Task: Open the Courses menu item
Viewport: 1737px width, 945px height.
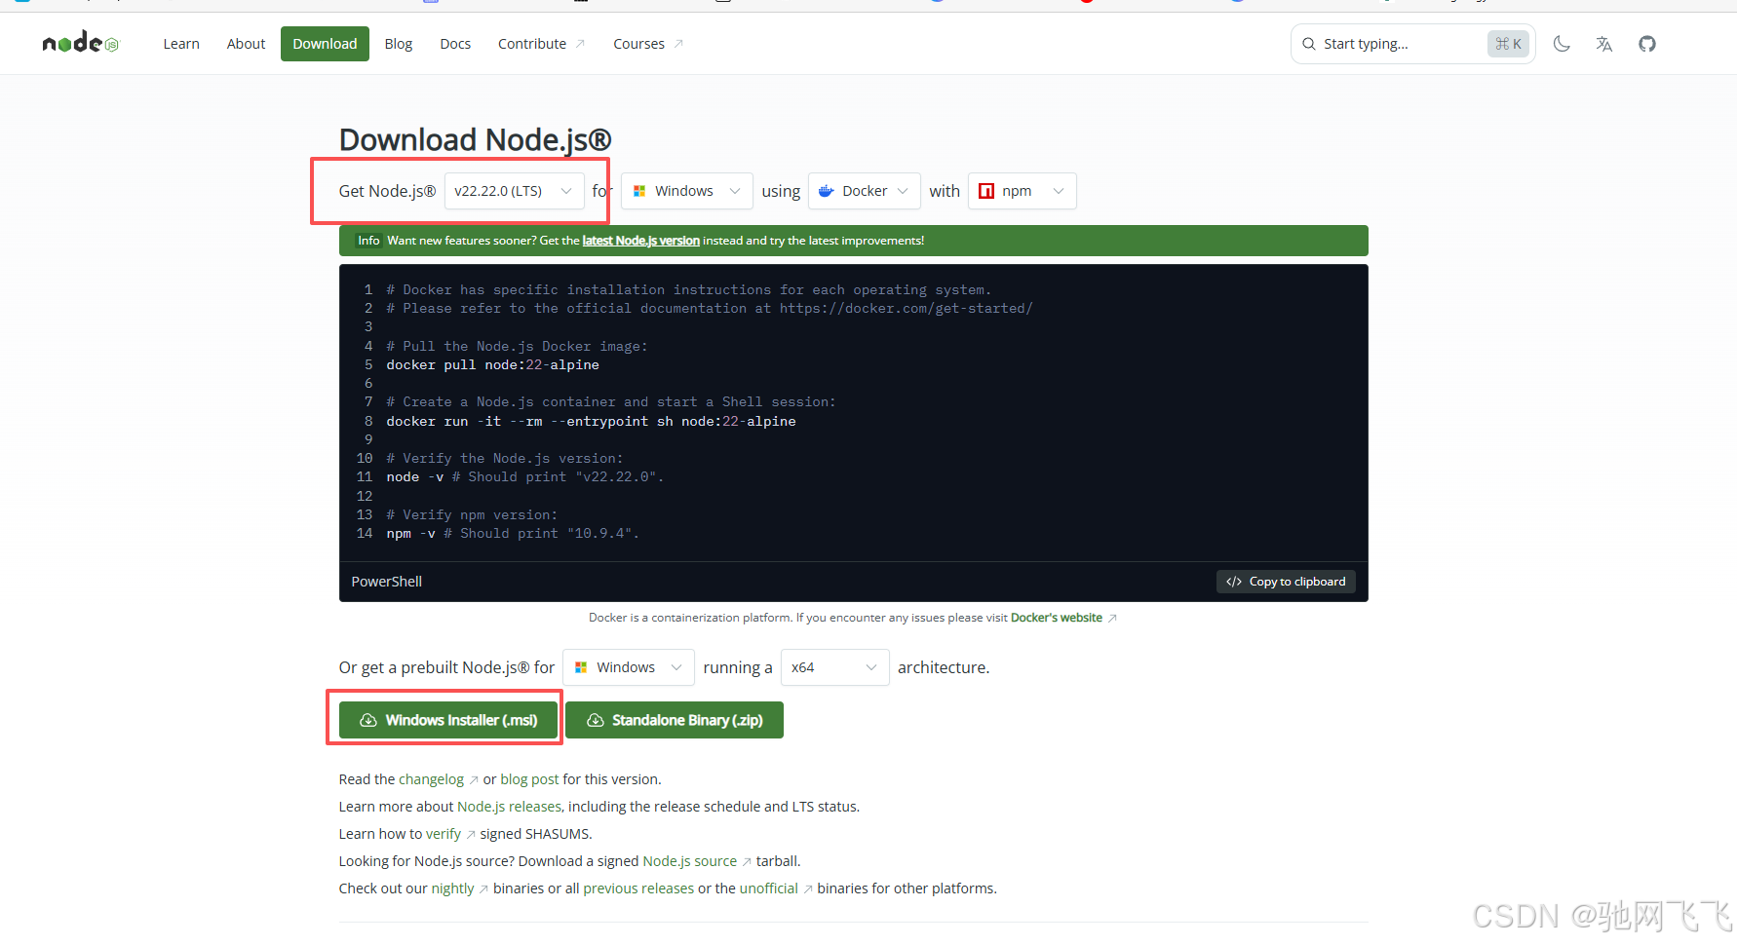Action: (639, 43)
